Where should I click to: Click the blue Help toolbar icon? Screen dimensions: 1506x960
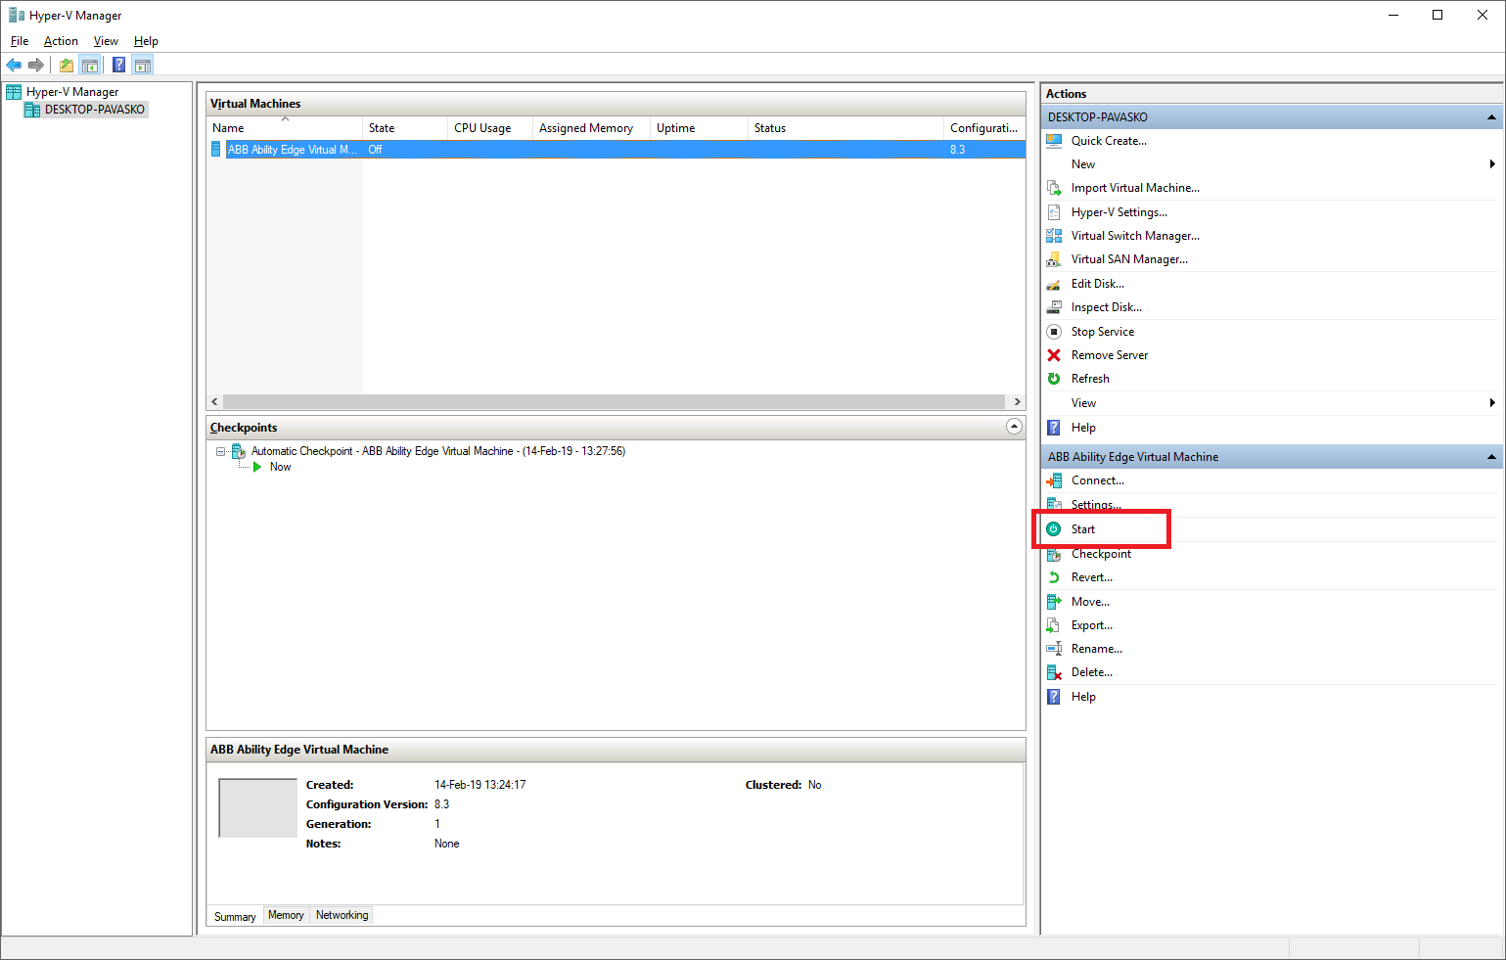tap(118, 66)
